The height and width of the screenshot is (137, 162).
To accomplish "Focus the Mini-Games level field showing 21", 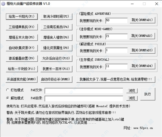I will click(116, 36).
